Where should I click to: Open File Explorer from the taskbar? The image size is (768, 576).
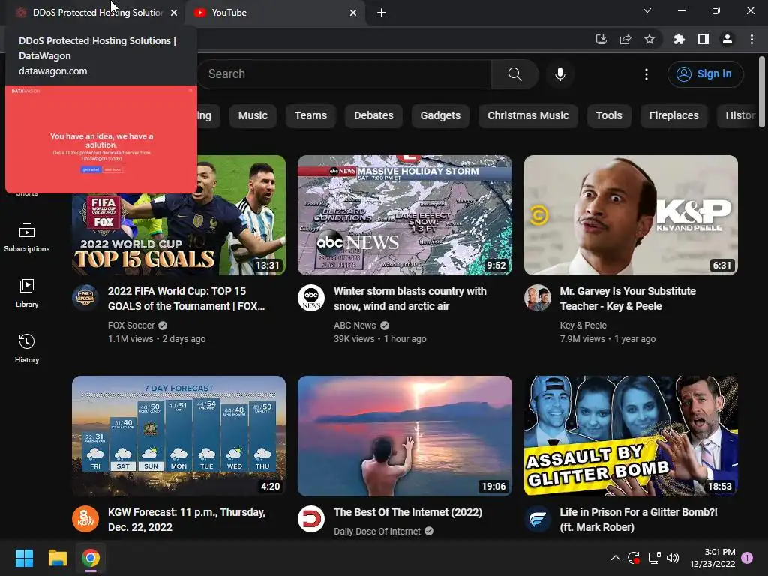57,558
